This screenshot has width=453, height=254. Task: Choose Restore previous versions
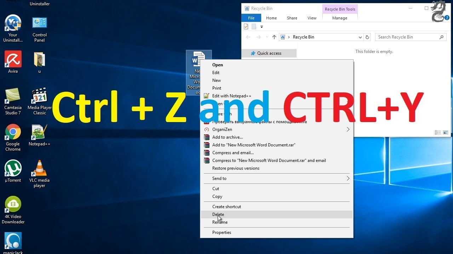point(277,168)
